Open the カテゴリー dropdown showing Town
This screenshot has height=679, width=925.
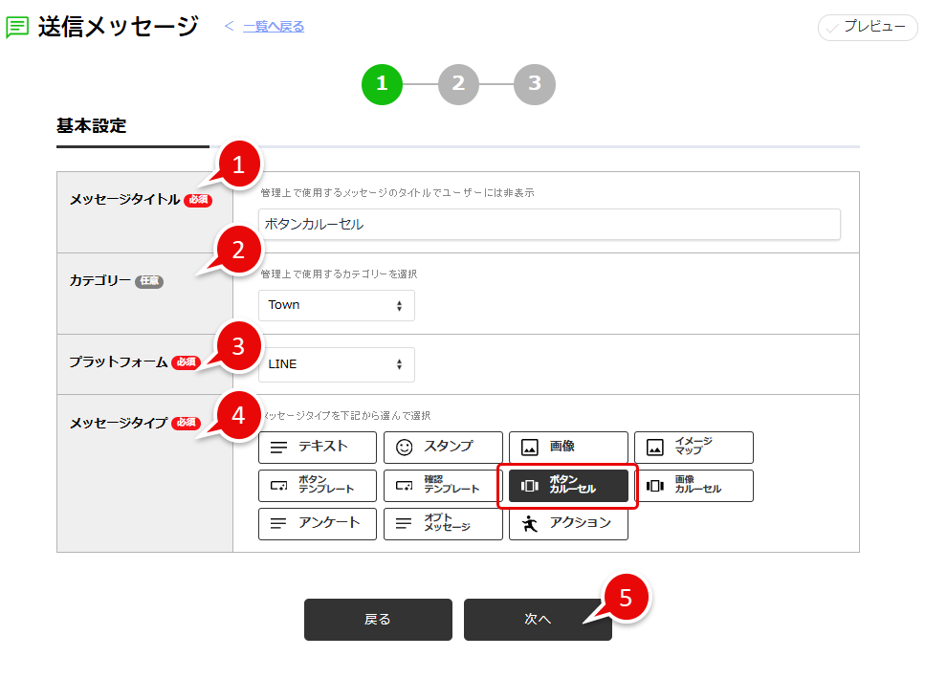[336, 305]
